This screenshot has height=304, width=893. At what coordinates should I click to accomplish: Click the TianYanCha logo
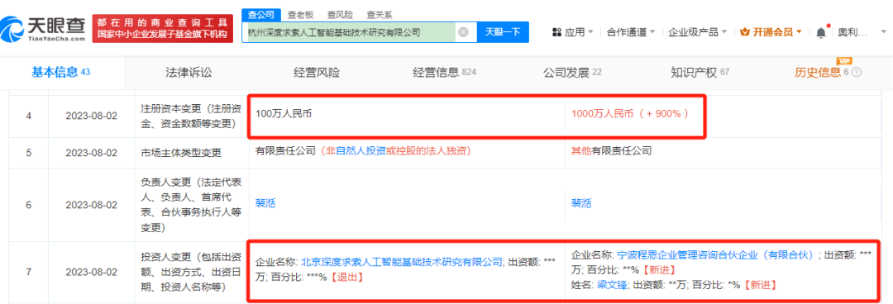[44, 29]
